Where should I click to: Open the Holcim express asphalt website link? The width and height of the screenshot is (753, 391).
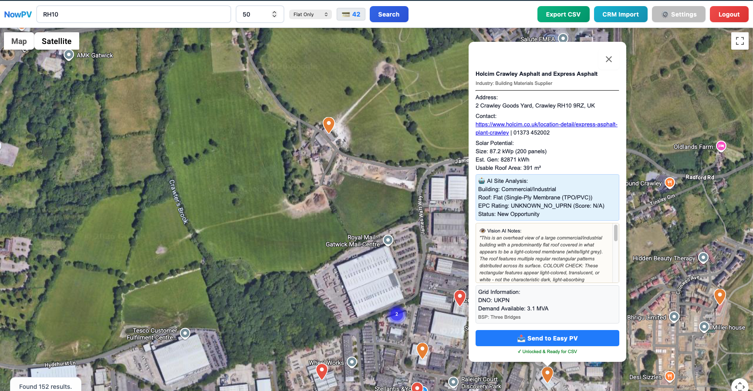[x=546, y=125]
